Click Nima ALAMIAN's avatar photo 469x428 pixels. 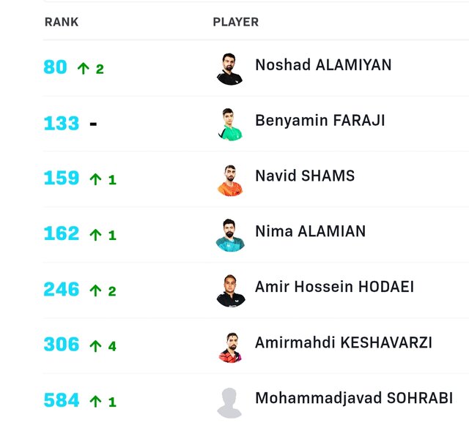click(x=230, y=235)
